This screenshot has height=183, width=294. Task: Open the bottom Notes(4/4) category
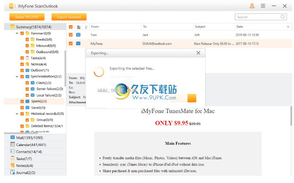point(35,165)
